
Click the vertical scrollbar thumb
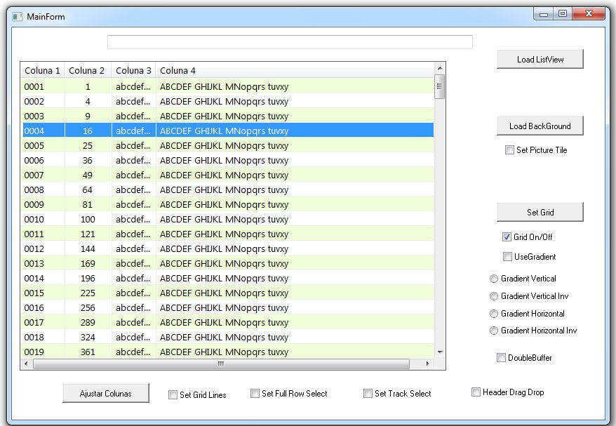click(x=440, y=86)
